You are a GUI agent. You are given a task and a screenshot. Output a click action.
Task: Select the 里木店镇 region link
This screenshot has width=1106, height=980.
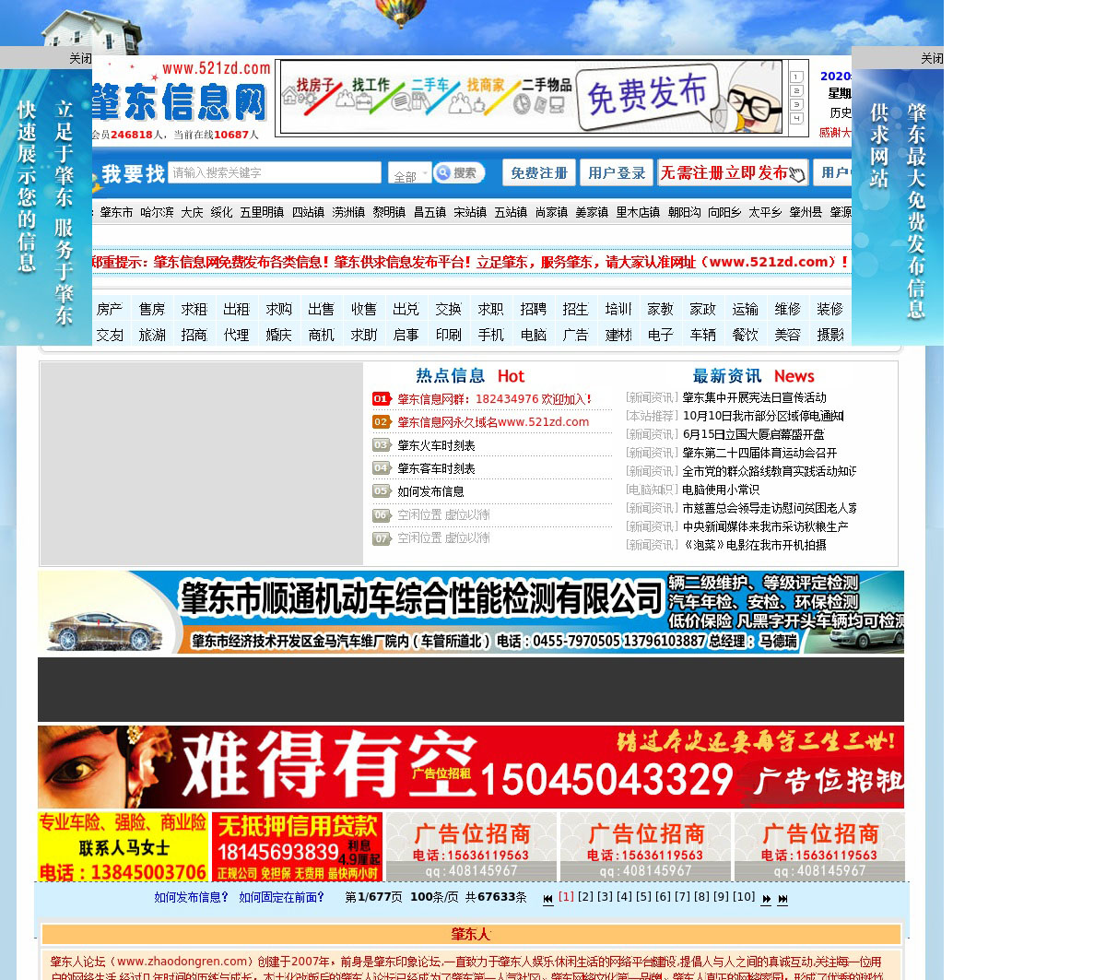pos(638,212)
